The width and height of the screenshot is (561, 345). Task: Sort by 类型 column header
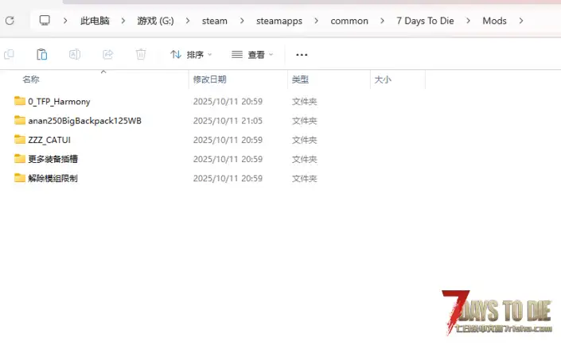(x=300, y=79)
